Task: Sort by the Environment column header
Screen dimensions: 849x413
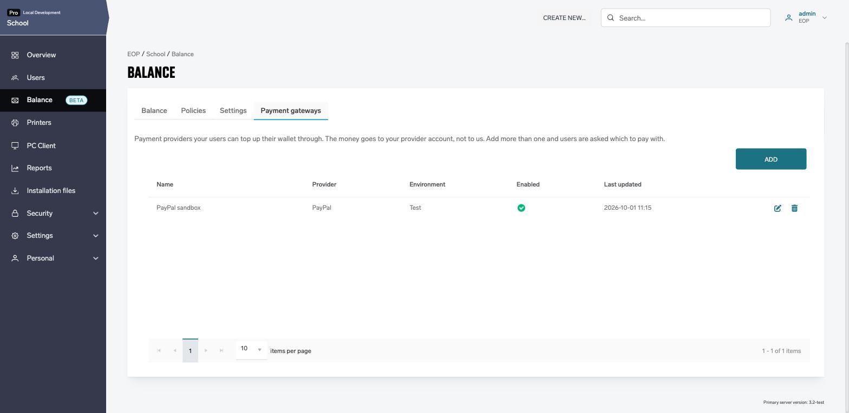Action: [x=427, y=184]
